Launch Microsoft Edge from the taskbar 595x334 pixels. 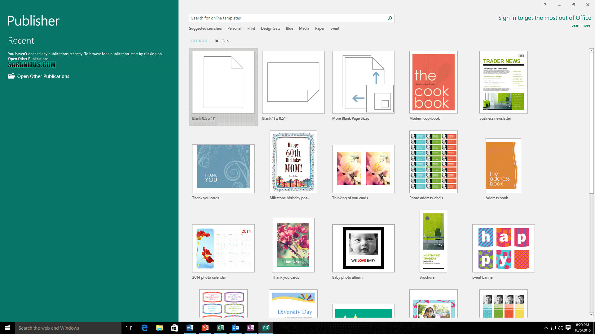[144, 328]
